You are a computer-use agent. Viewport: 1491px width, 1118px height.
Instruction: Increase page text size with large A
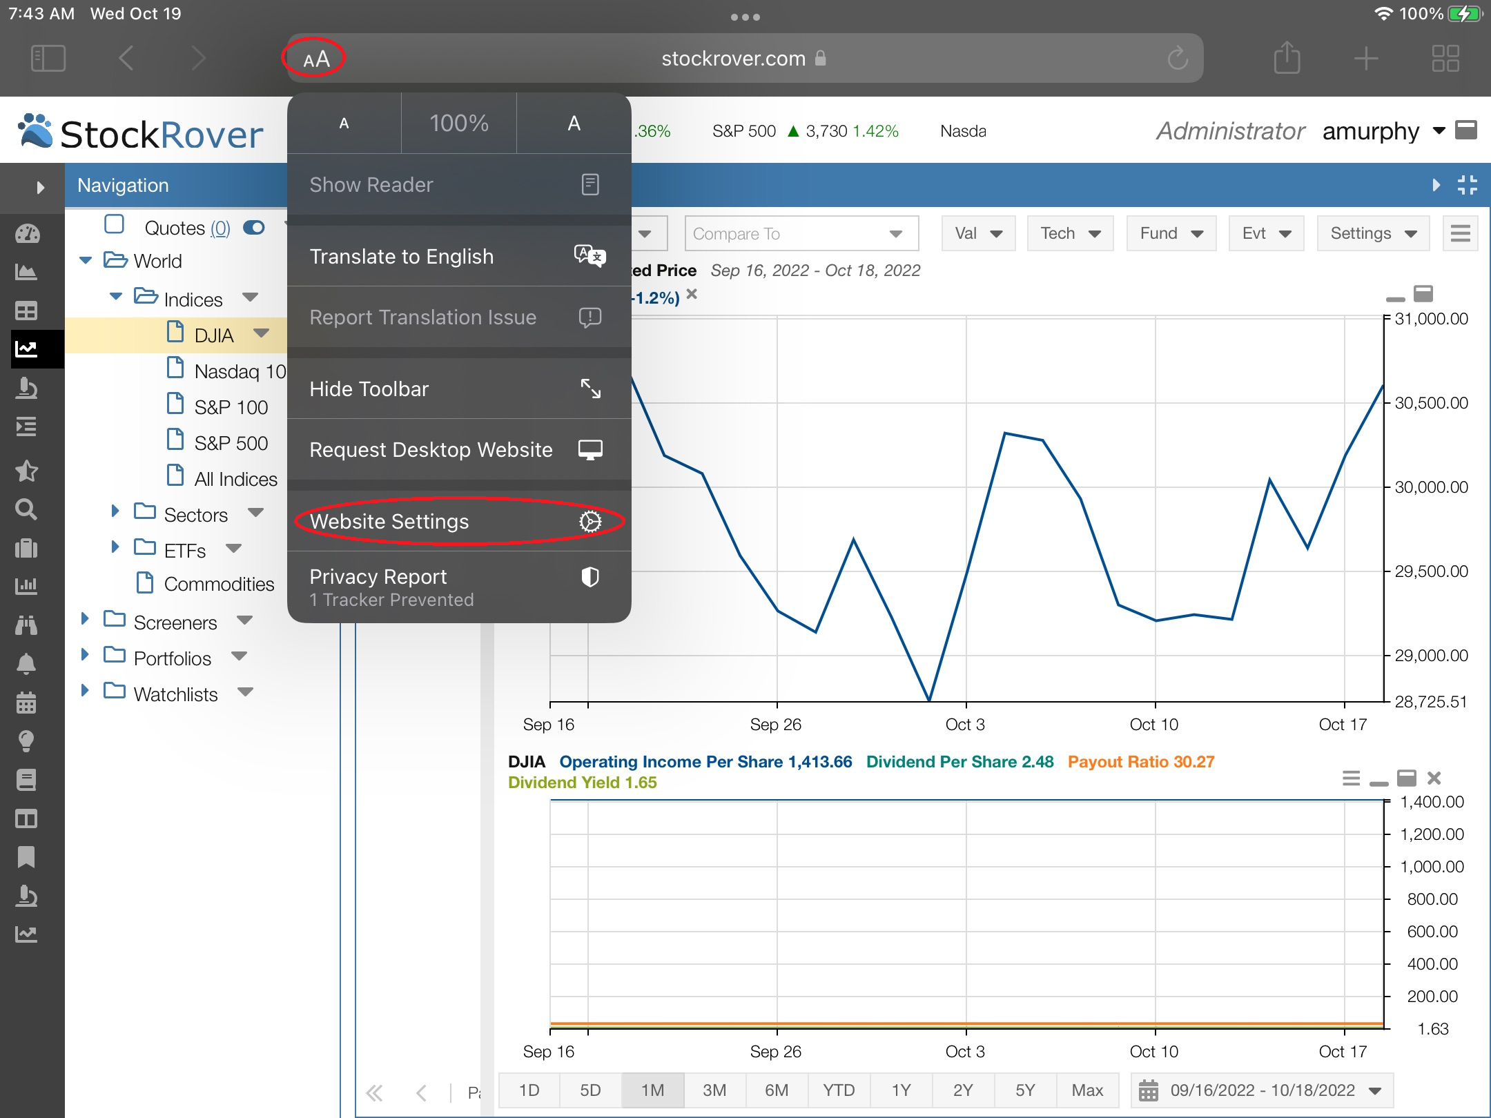point(574,124)
